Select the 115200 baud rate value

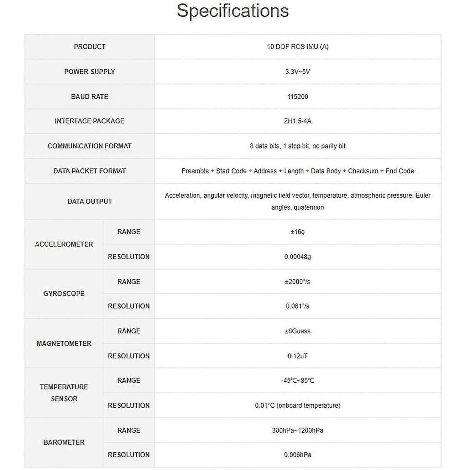[298, 97]
